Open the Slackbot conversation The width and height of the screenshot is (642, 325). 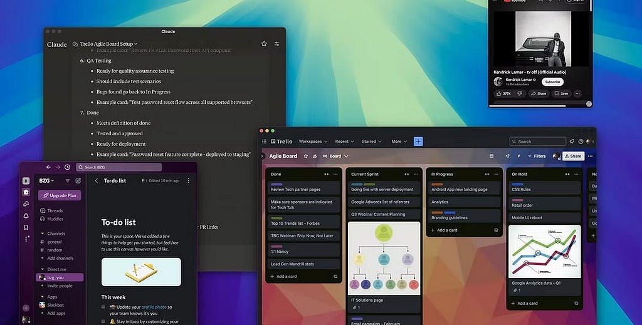[51, 305]
